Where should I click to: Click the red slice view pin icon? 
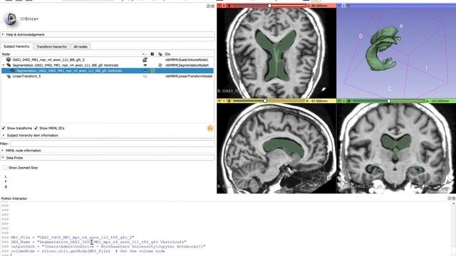coord(219,6)
